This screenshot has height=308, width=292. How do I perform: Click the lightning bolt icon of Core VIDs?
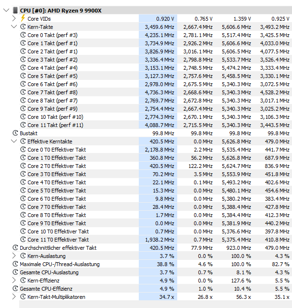23,18
